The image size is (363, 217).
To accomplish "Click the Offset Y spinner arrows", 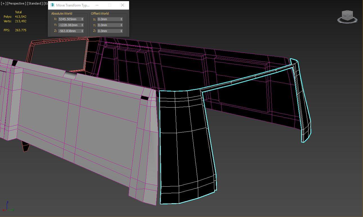I will [121, 25].
